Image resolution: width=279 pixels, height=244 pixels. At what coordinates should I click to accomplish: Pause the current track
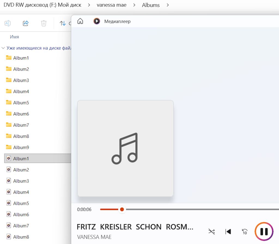264,231
